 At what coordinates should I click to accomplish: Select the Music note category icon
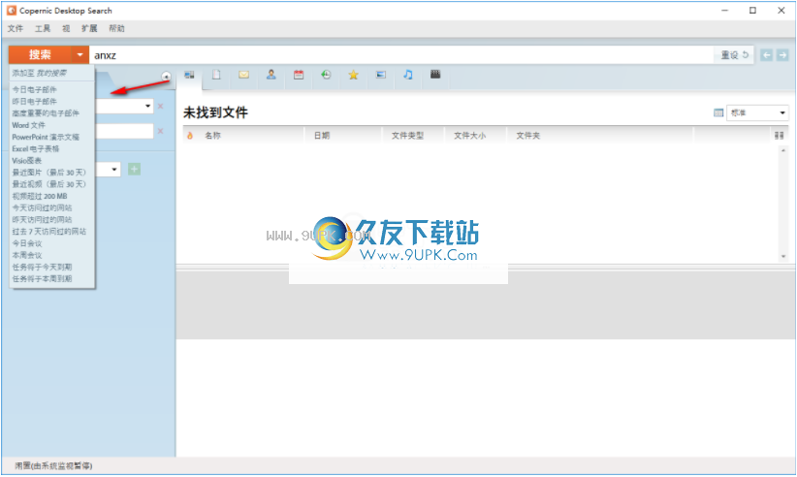pos(407,75)
